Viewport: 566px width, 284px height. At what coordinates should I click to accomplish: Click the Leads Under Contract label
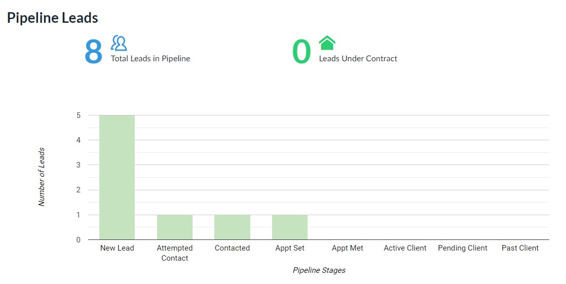(358, 59)
